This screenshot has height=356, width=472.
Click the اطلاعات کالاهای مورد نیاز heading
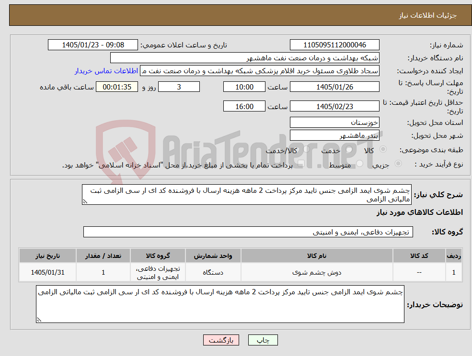click(419, 212)
